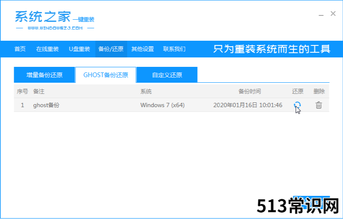Viewport: 343px width, 219px height.
Task: Go to 在线重装 section
Action: [x=48, y=49]
